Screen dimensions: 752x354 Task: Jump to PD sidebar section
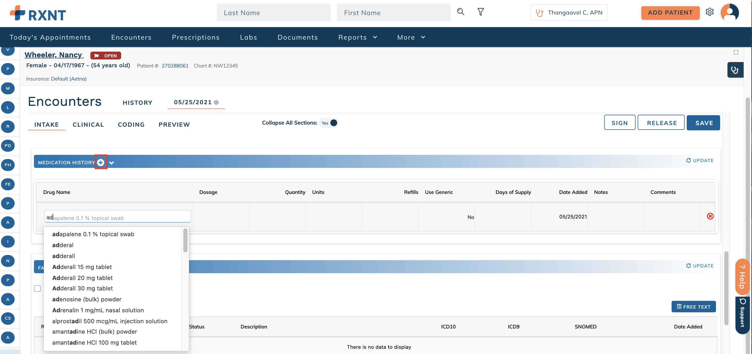(8, 146)
